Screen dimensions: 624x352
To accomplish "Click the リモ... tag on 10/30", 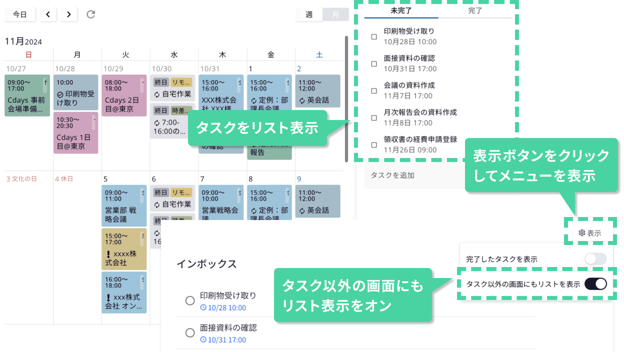I will click(181, 82).
